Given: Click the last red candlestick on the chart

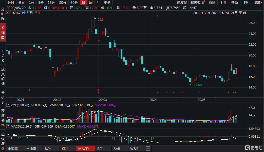Looking at the screenshot, I should 236,71.
